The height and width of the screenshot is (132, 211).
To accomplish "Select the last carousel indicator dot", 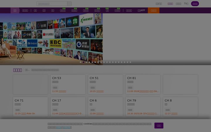I will (130, 62).
